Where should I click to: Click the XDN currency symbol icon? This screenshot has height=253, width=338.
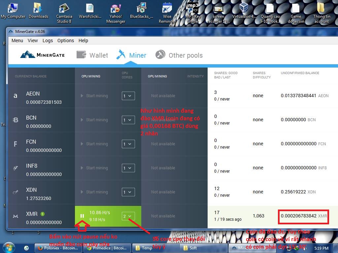[x=15, y=192]
